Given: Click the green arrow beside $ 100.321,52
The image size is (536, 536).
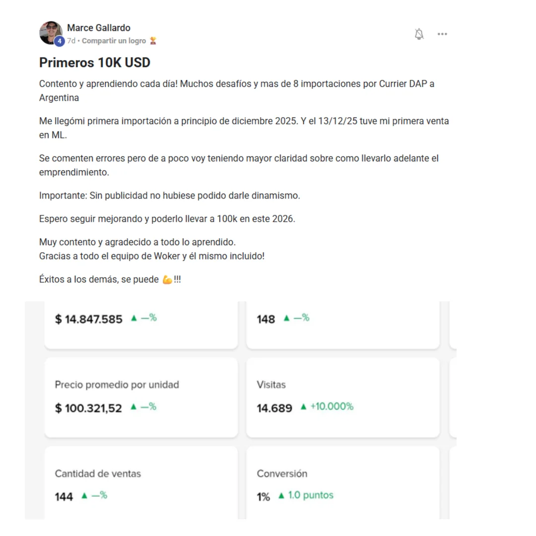Looking at the screenshot, I should 133,407.
